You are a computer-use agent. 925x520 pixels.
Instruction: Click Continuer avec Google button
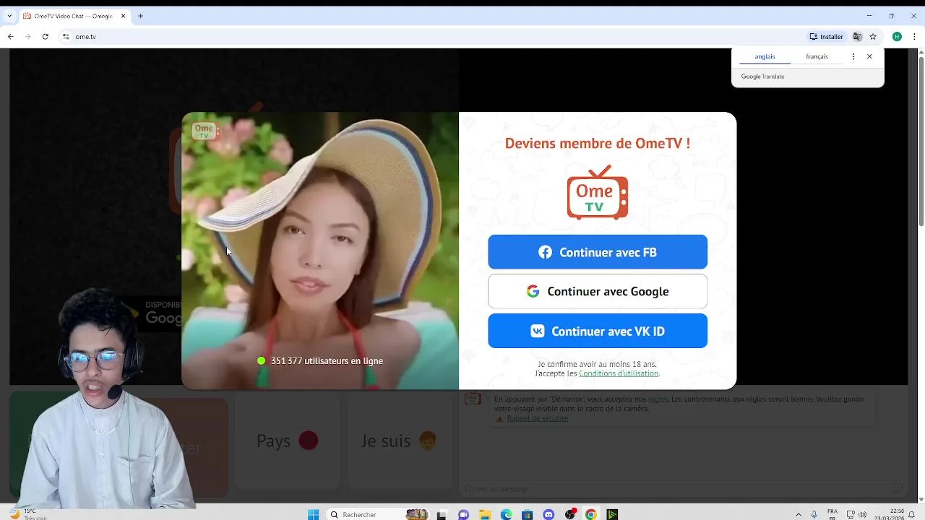point(598,291)
